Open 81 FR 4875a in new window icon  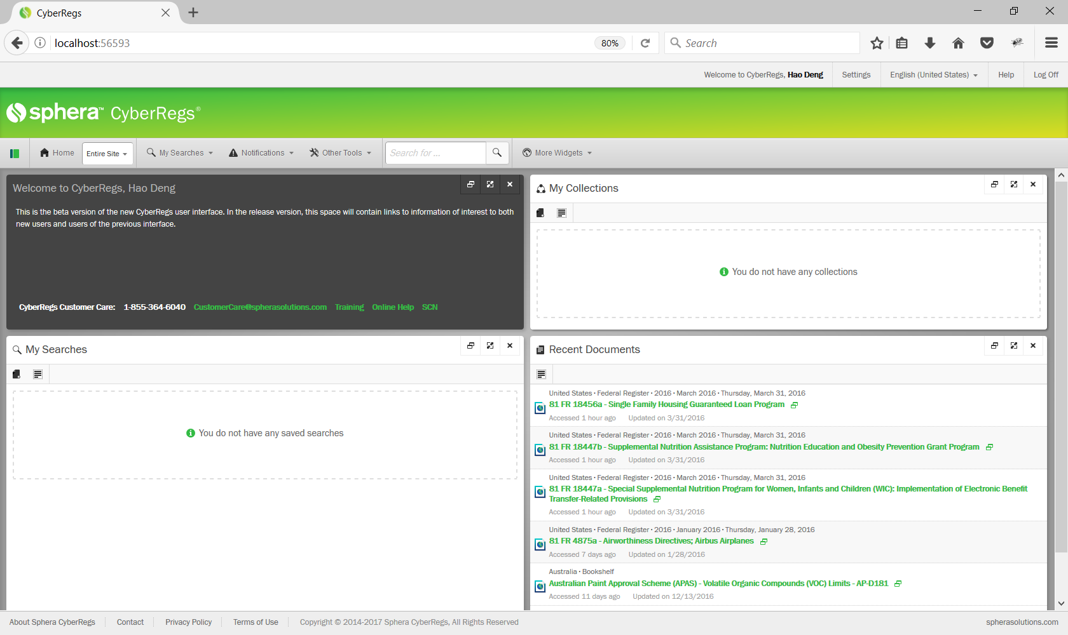pyautogui.click(x=763, y=542)
